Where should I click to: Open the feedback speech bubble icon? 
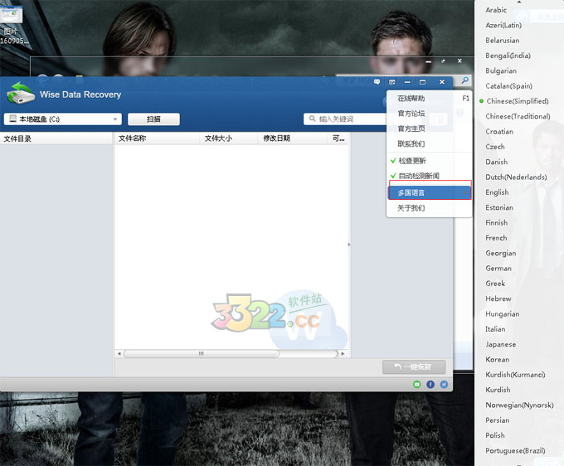click(x=377, y=82)
